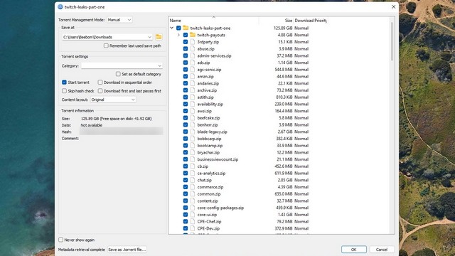Uncheck the Start torrent checkbox
455x256 pixels.
[65, 82]
